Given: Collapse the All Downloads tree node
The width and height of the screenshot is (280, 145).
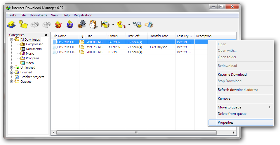Looking at the screenshot, I should coord(12,39).
